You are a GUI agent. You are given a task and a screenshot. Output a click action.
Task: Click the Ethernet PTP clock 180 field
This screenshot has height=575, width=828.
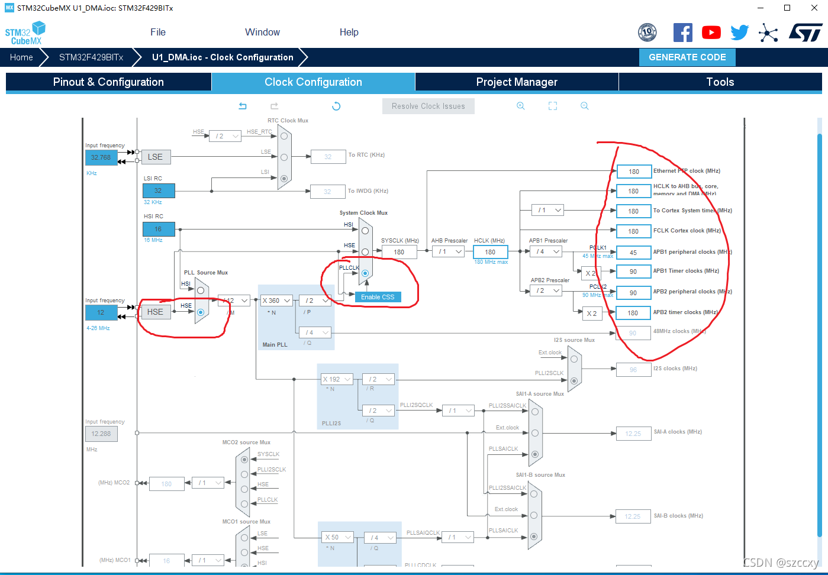click(634, 172)
